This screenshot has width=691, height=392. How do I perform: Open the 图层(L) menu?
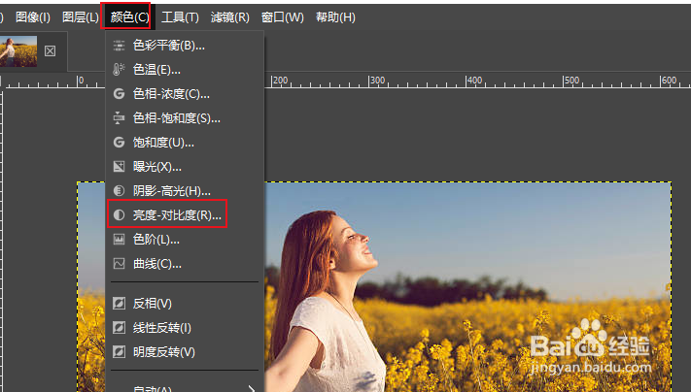[81, 17]
